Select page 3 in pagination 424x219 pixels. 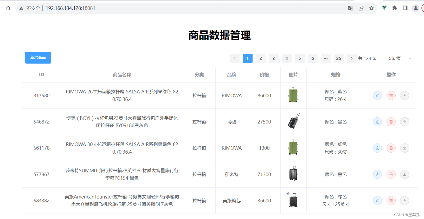click(x=273, y=58)
